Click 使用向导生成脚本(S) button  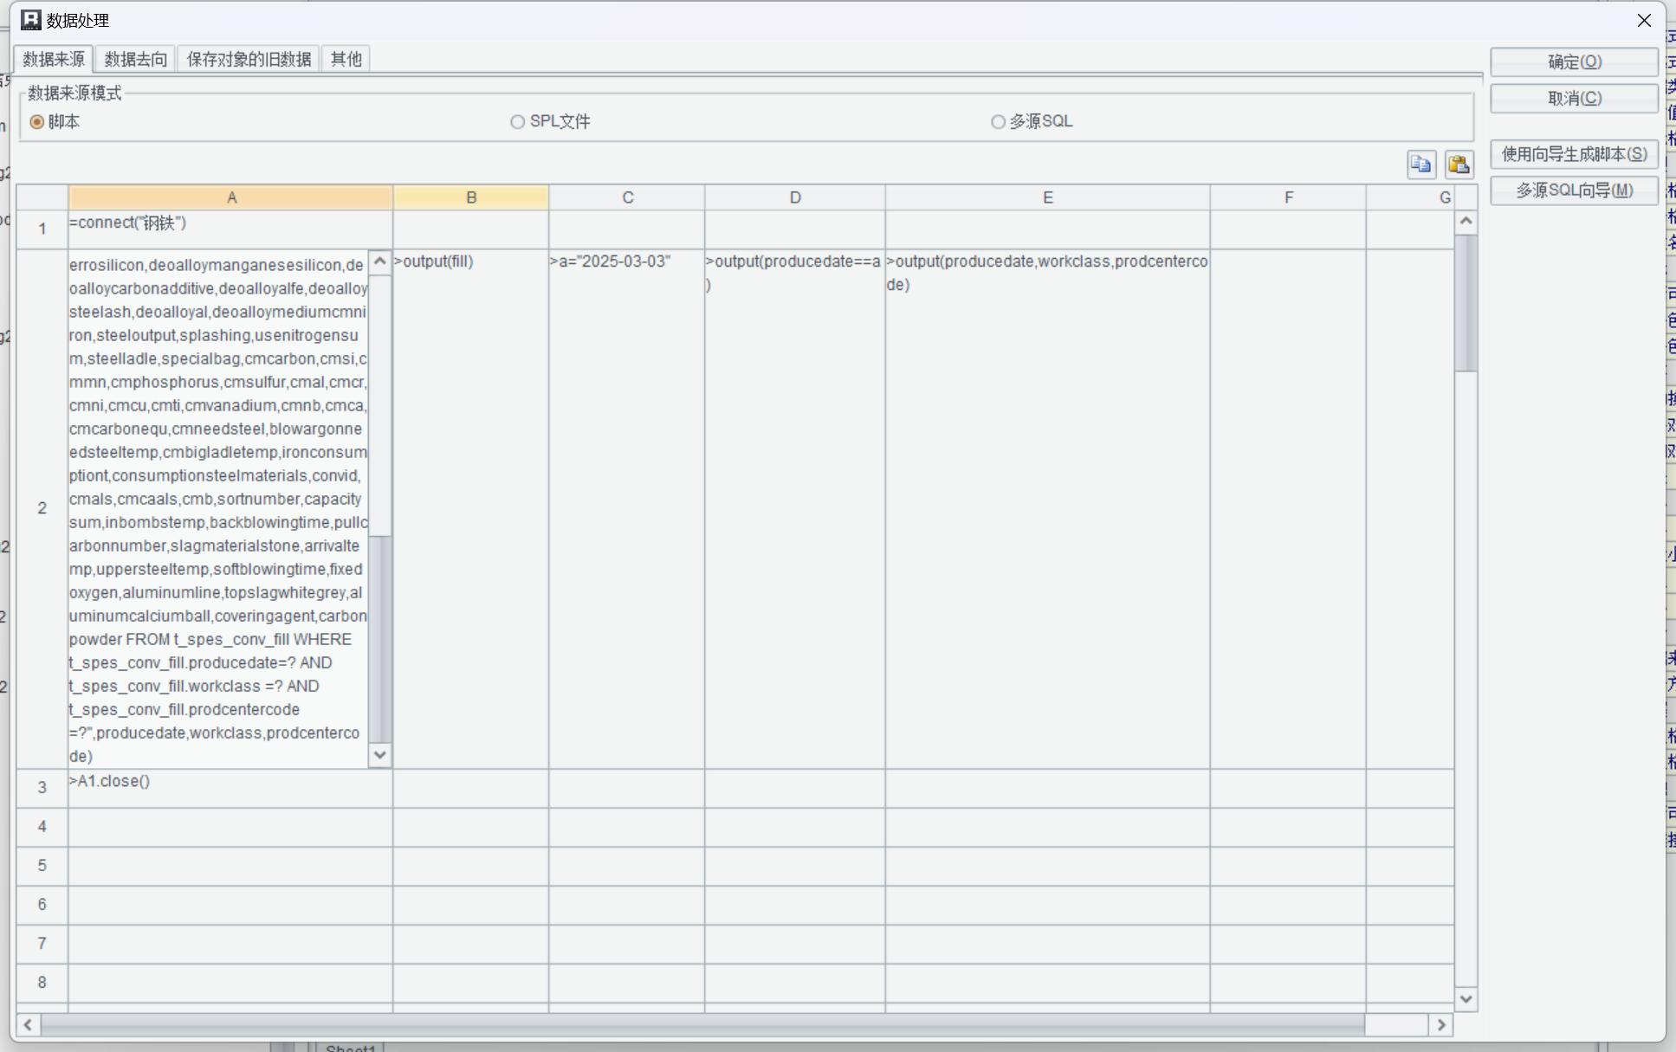pos(1574,154)
